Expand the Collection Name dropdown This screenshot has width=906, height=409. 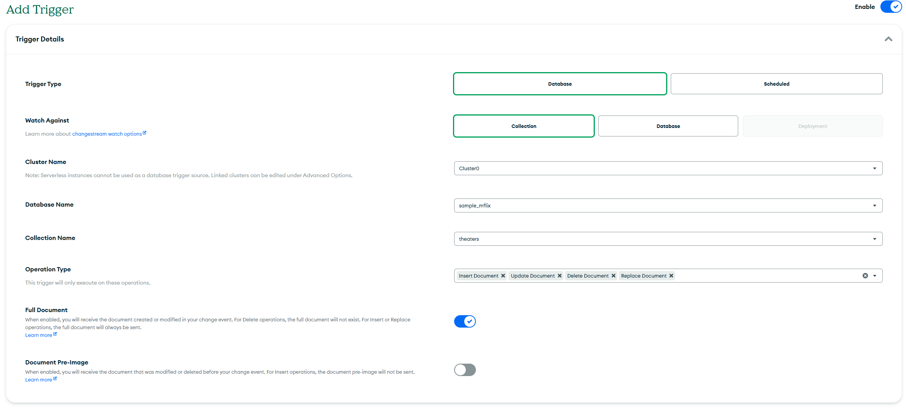pyautogui.click(x=668, y=239)
